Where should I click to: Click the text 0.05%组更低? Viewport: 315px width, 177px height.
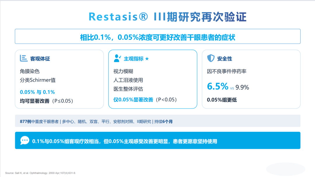coord(222,100)
